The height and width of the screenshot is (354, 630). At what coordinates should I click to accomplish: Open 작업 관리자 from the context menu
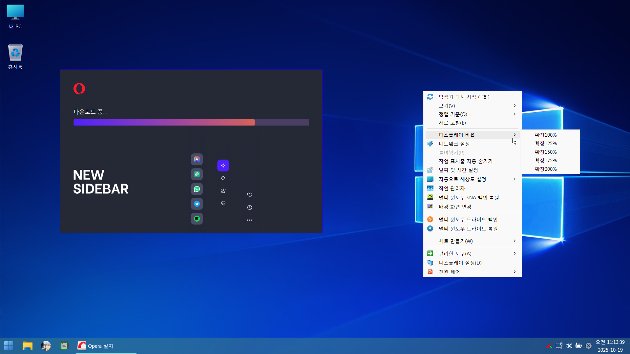pyautogui.click(x=452, y=188)
